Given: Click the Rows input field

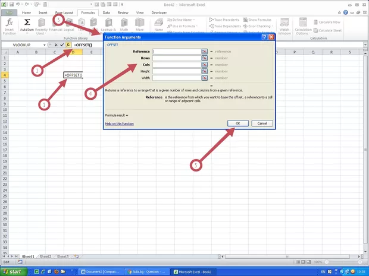Looking at the screenshot, I should [177, 58].
